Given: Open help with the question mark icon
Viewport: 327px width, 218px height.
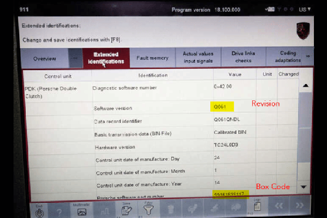Looking at the screenshot, I should tap(59, 212).
